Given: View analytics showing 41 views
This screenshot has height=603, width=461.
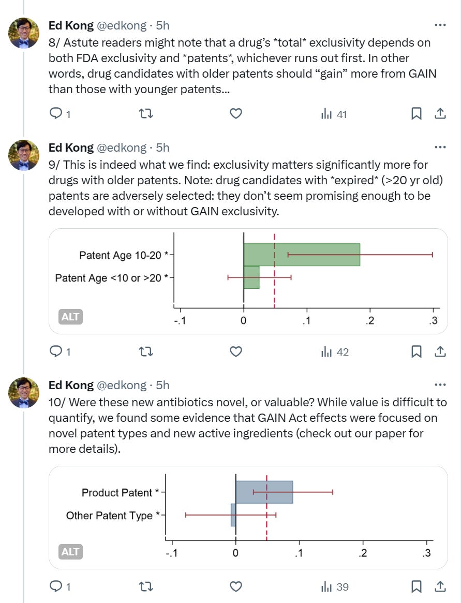Looking at the screenshot, I should [x=334, y=114].
